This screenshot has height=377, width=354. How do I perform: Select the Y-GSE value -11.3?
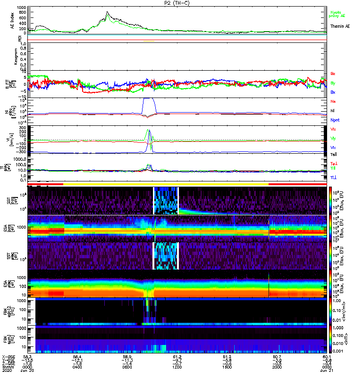click(127, 360)
